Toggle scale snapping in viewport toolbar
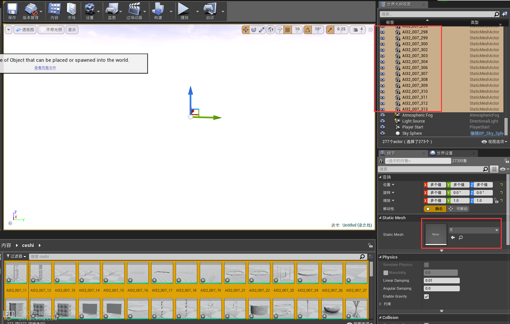The height and width of the screenshot is (324, 510). 330,30
